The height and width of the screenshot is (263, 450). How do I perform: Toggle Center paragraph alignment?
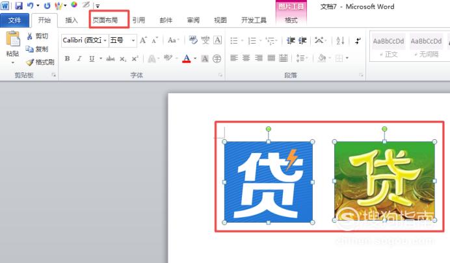click(x=246, y=59)
